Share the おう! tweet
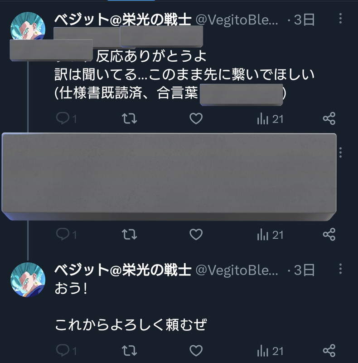The width and height of the screenshot is (358, 363). point(329,350)
